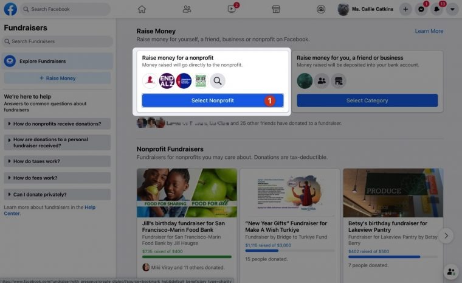Select the END ALZ nonprofit logo
This screenshot has height=283, width=462.
167,81
